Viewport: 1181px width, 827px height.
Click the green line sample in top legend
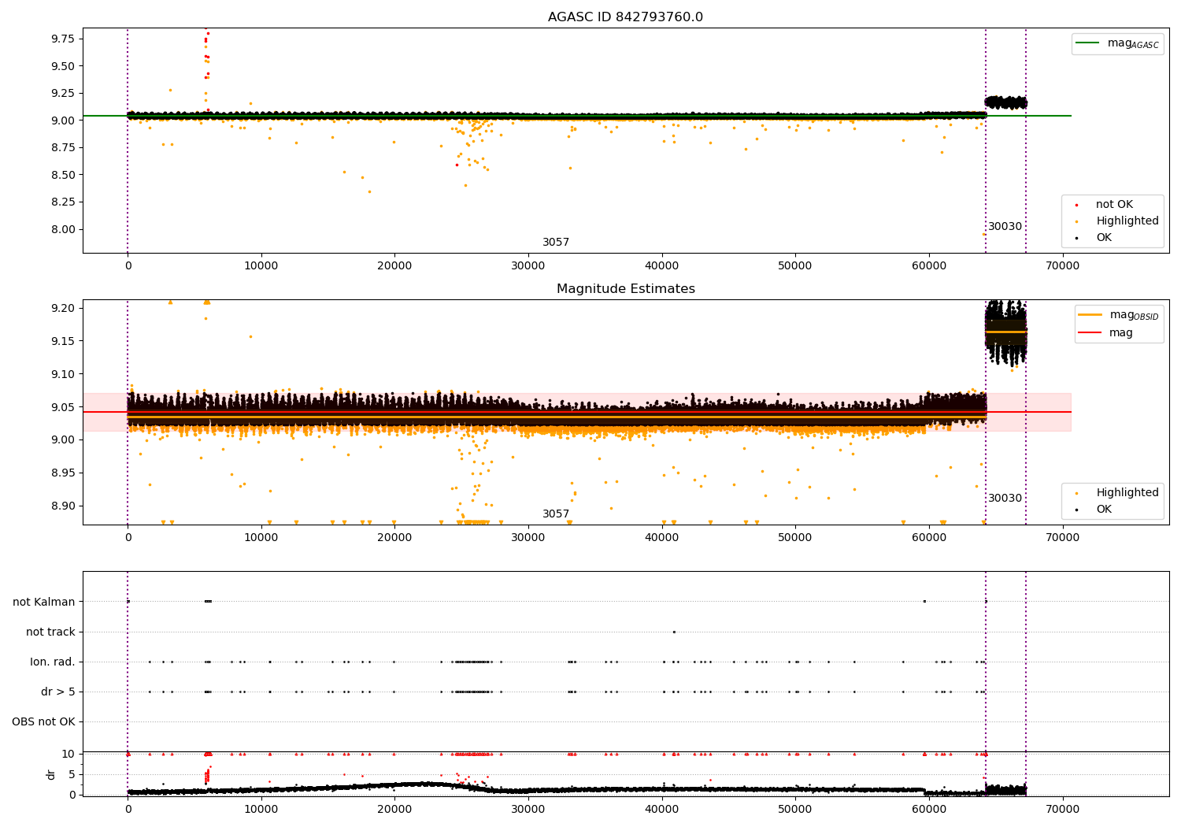(x=1088, y=43)
